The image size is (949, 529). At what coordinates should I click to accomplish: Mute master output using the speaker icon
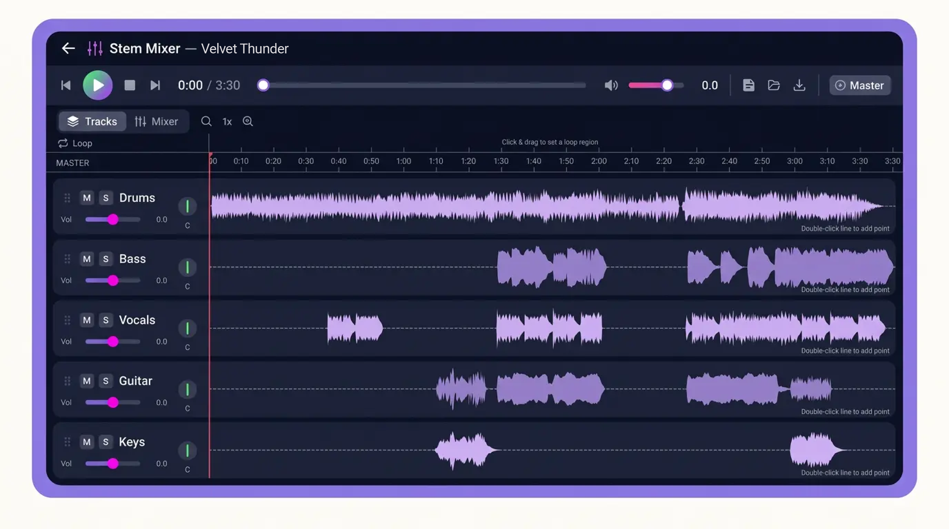click(x=611, y=85)
